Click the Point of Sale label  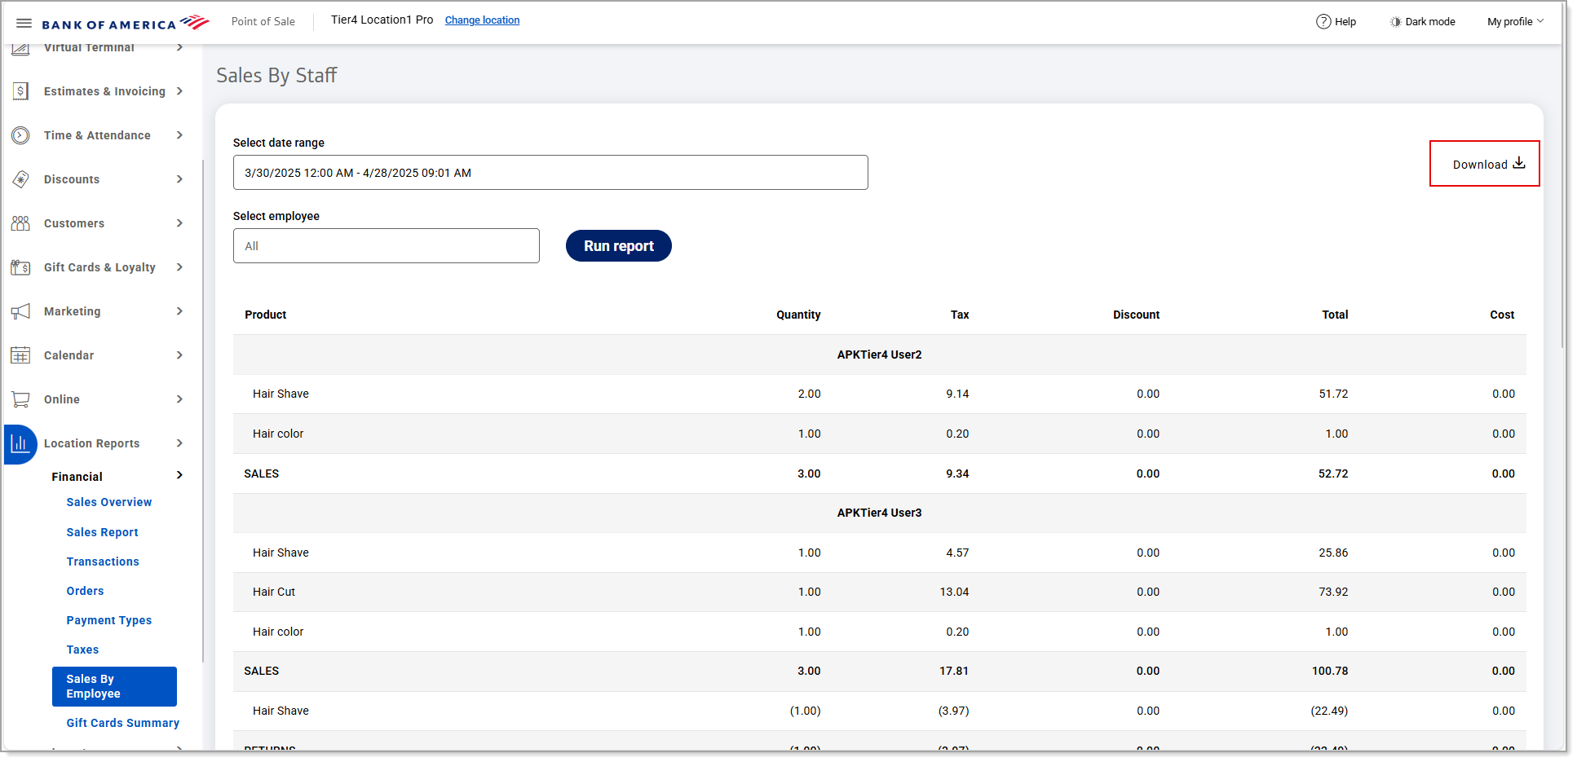pos(263,21)
